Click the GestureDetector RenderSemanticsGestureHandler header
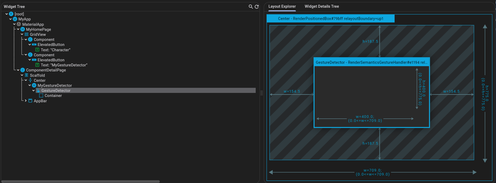The image size is (496, 183). [x=371, y=62]
